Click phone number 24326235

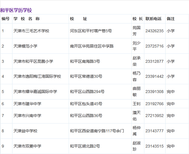coord(154,31)
